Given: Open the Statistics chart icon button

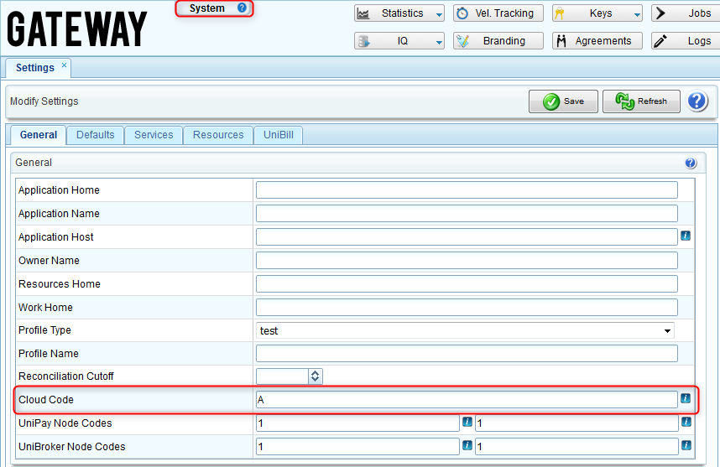Looking at the screenshot, I should (x=363, y=13).
